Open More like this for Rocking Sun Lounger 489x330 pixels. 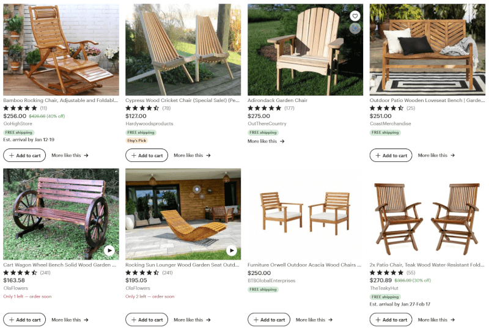tap(192, 320)
